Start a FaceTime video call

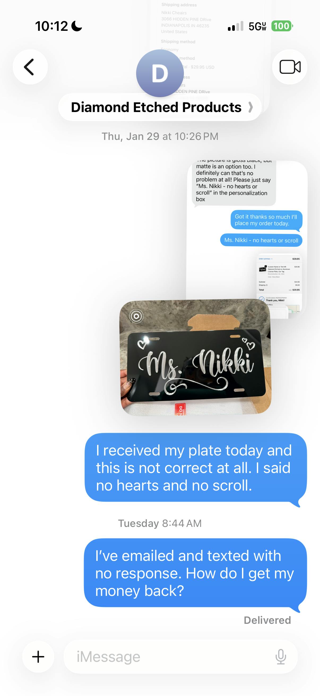coord(290,67)
